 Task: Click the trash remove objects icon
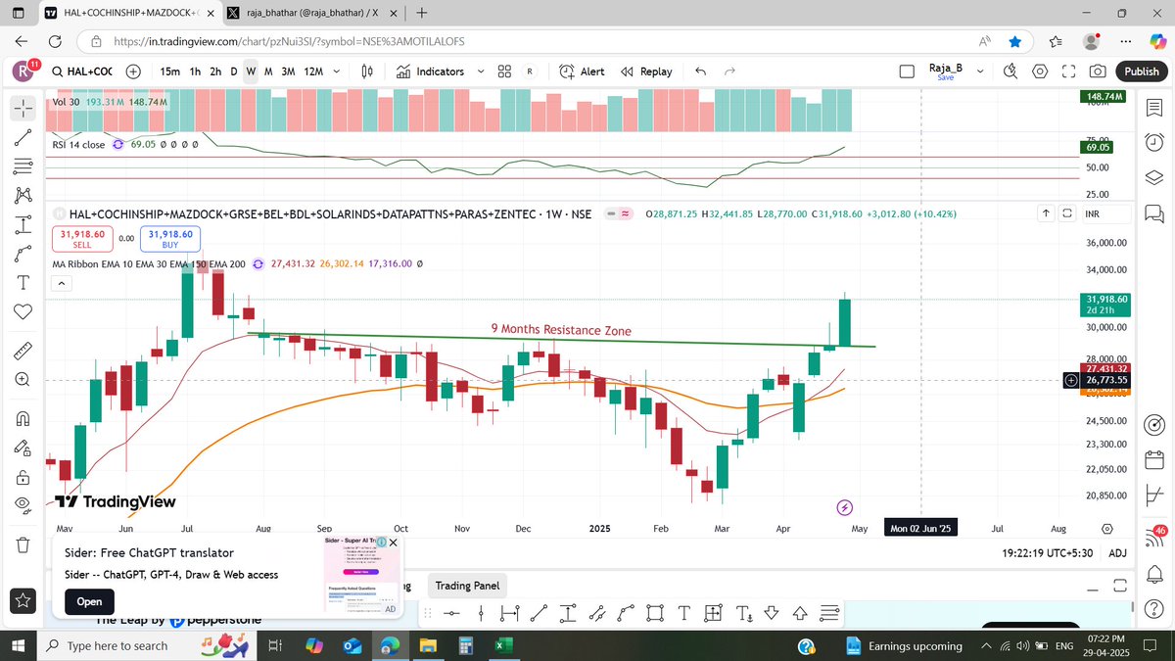pos(24,543)
